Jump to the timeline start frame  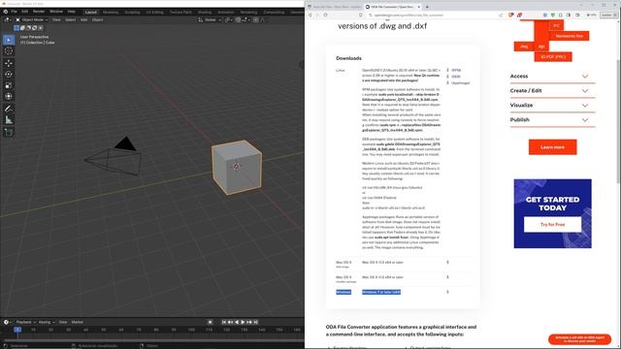[224, 322]
